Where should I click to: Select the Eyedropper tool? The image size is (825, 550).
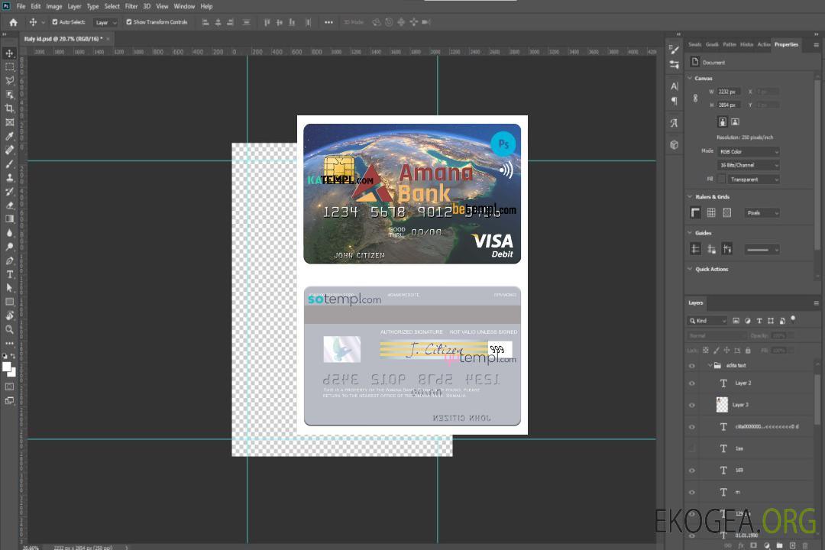[9, 136]
